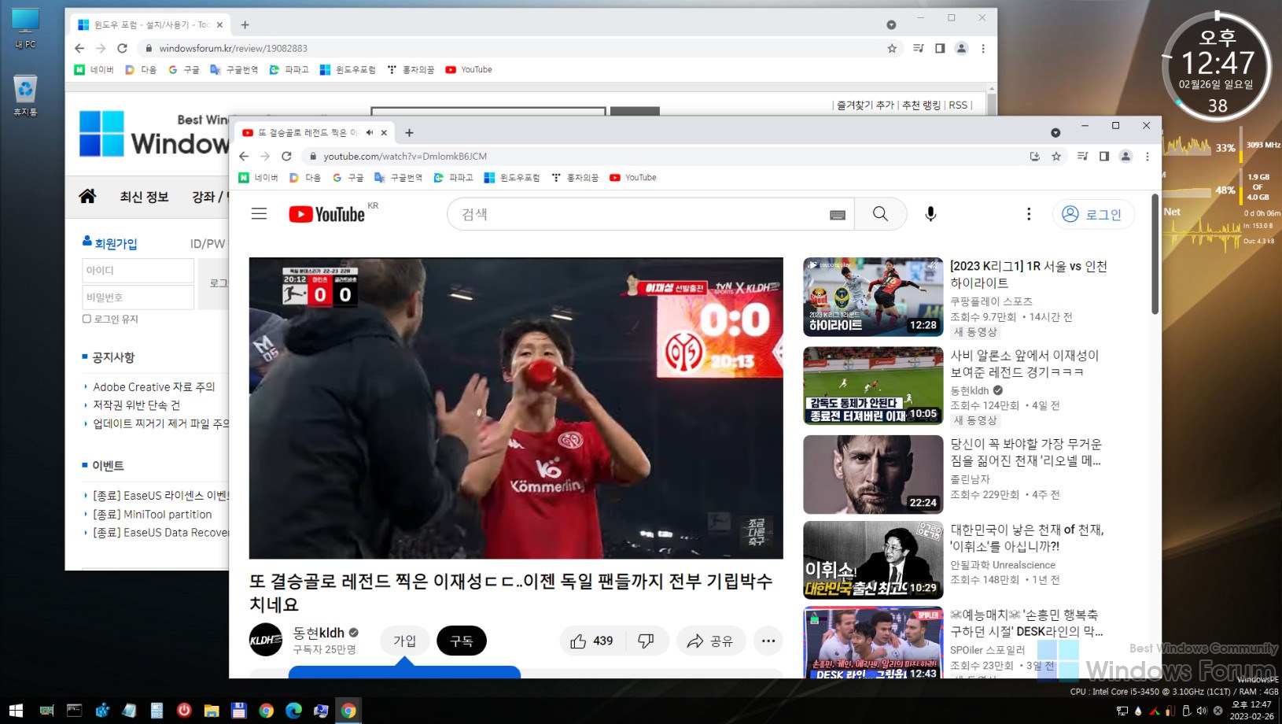Open 윈도우포럼 bookmark in the YouTube window
Screen dimensions: 1282x724
click(x=512, y=177)
